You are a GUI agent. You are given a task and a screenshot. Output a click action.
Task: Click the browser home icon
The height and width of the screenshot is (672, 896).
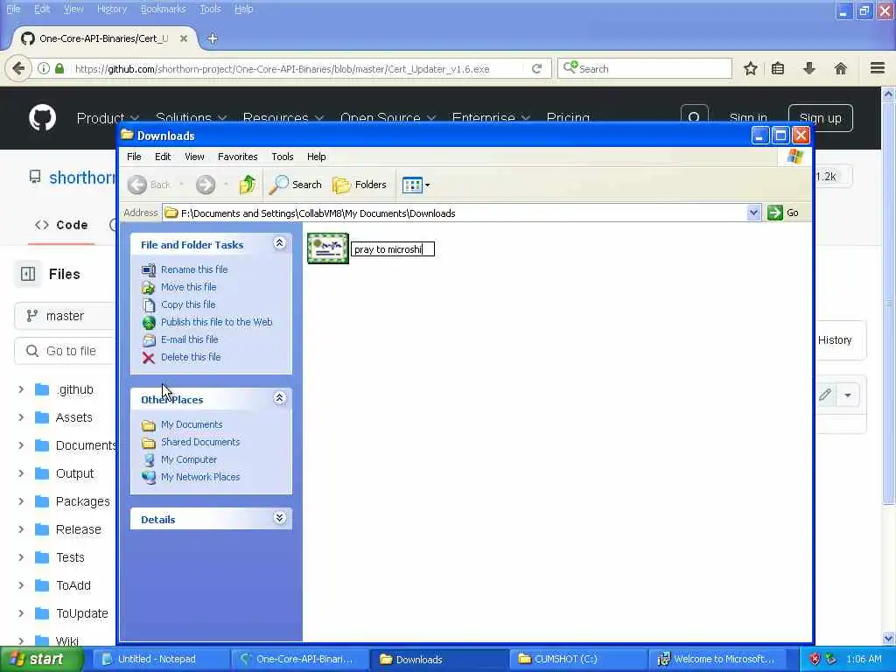coord(841,69)
